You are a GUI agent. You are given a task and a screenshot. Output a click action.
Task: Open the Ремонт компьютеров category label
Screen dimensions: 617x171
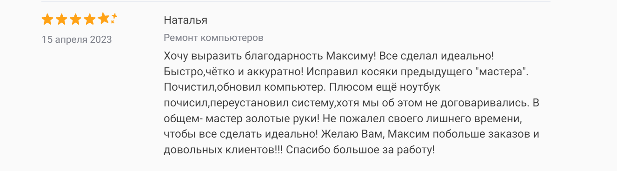214,38
